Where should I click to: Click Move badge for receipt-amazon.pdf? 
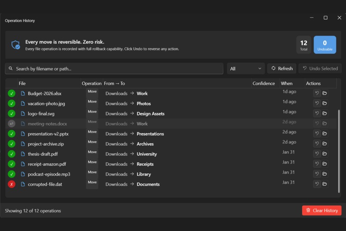pyautogui.click(x=92, y=162)
